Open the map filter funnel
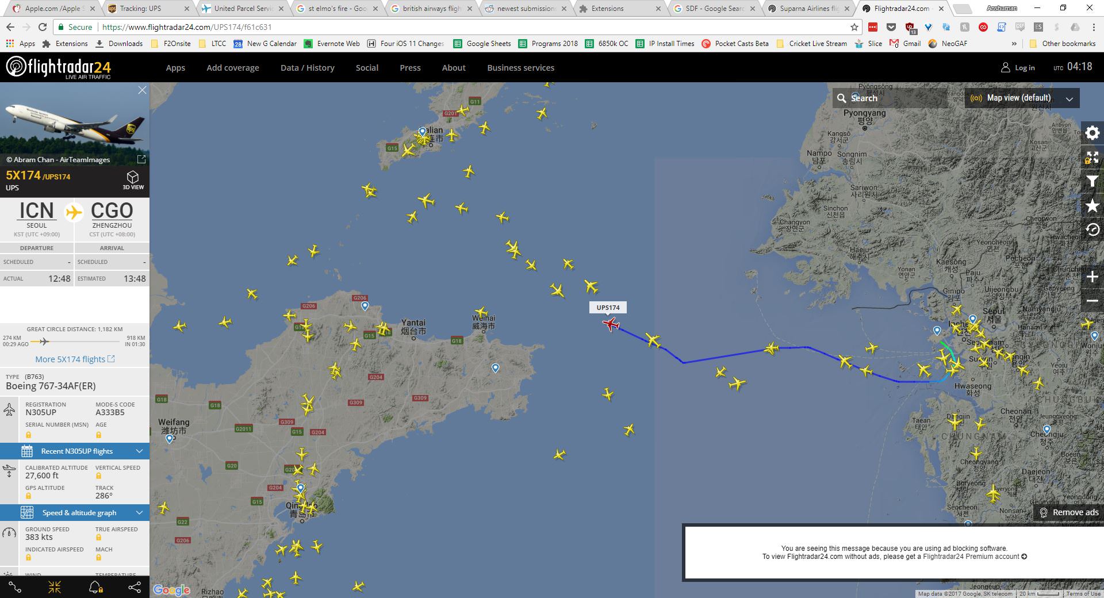 1092,182
